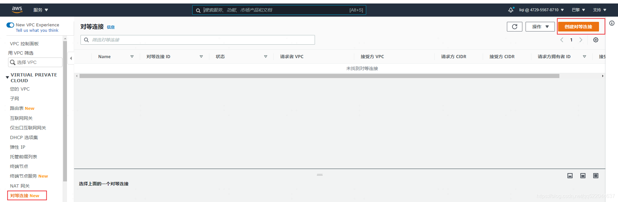Sort by the 状态 column arrow

[266, 57]
